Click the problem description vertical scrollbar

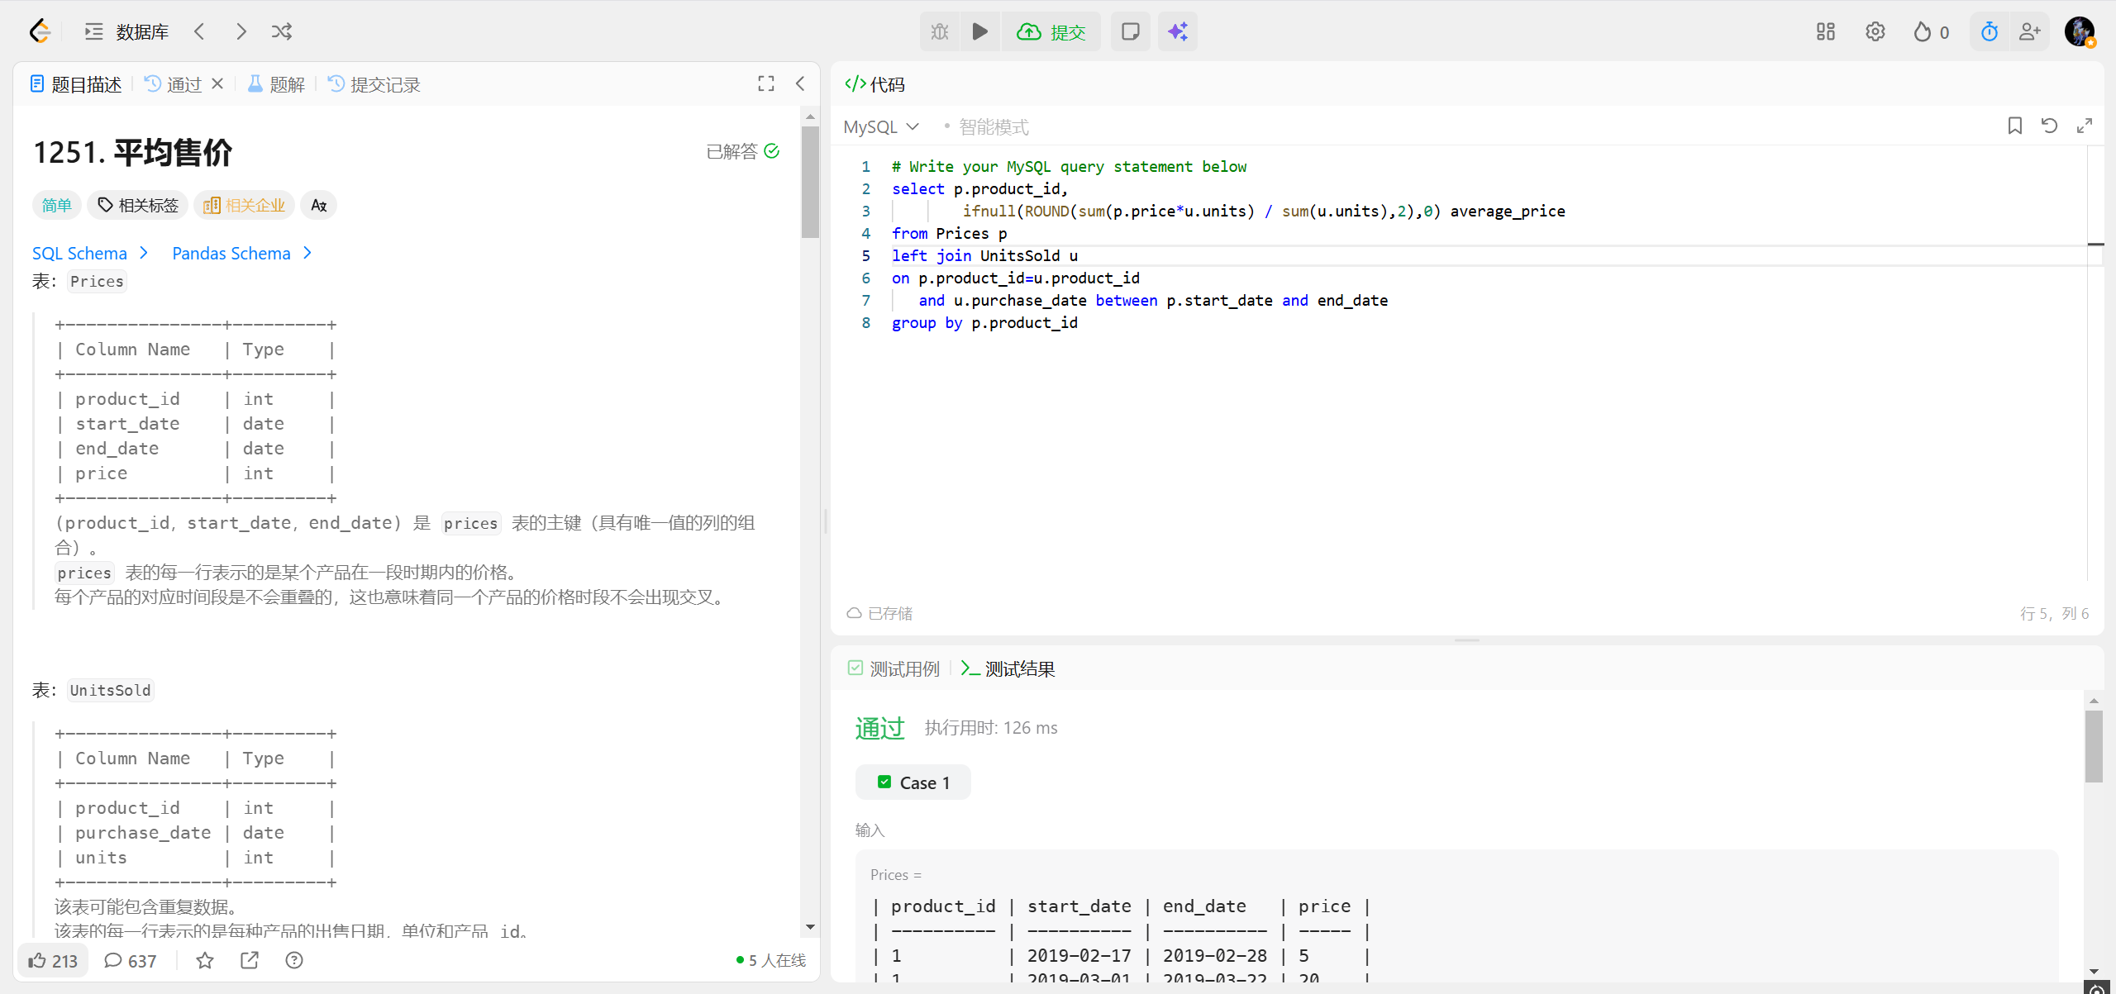810,182
